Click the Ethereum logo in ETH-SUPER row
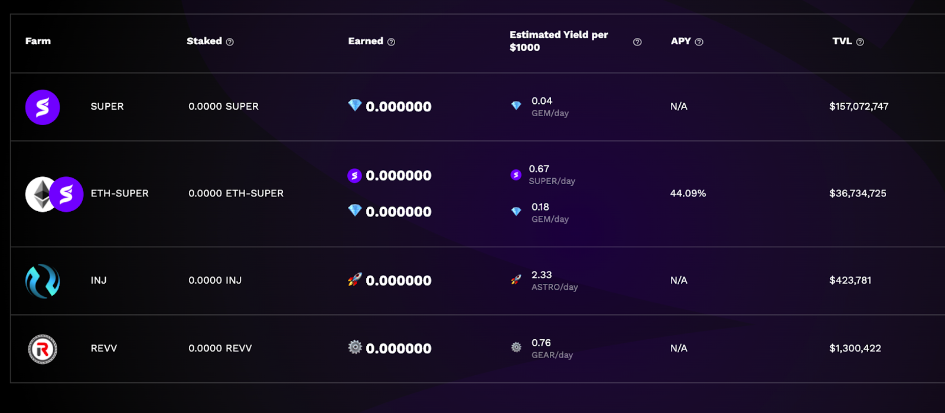 39,194
